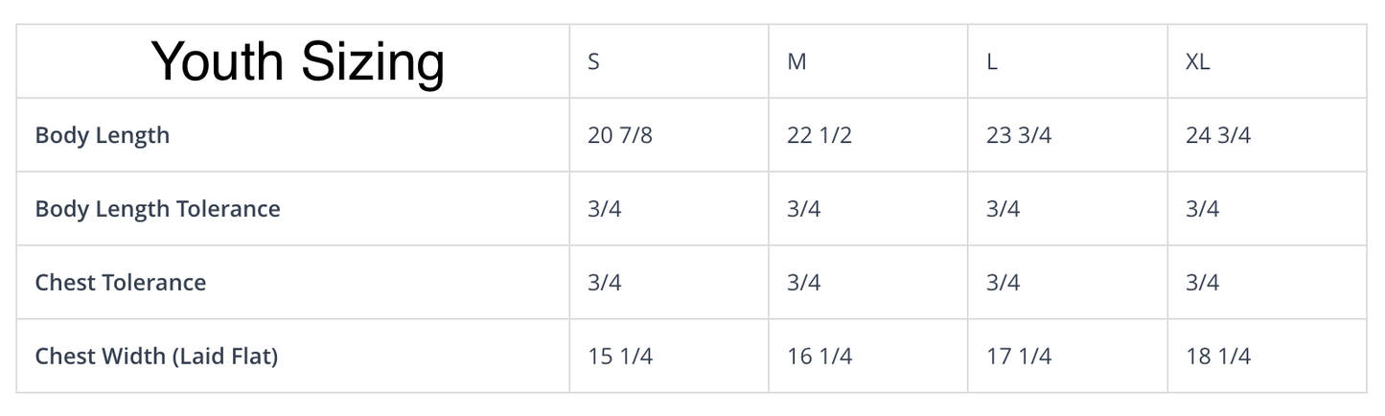This screenshot has width=1385, height=416.
Task: Select the 18 1/4 chest width cell
Action: tap(1218, 357)
